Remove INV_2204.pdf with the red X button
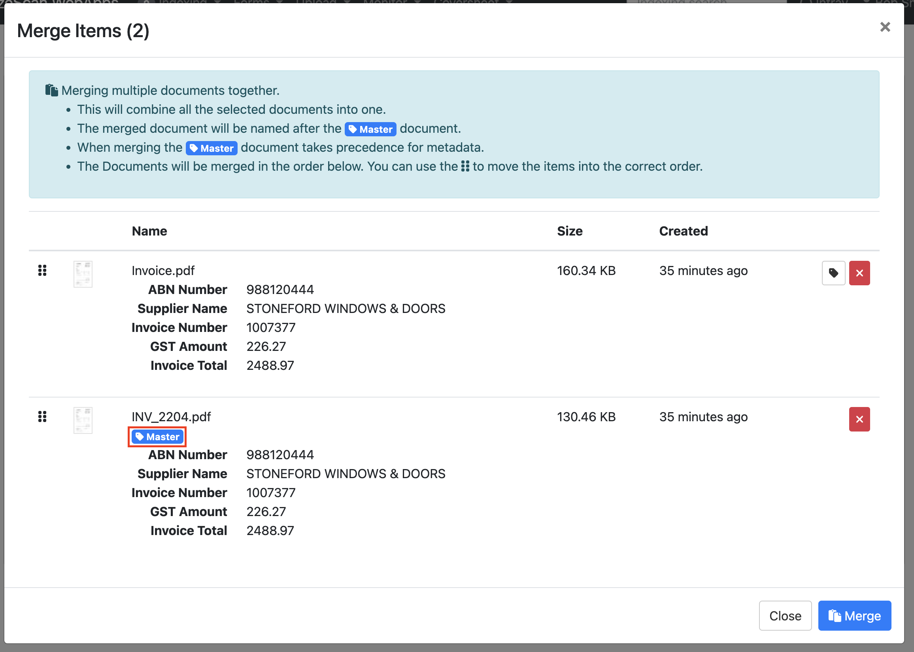The height and width of the screenshot is (652, 914). point(859,419)
